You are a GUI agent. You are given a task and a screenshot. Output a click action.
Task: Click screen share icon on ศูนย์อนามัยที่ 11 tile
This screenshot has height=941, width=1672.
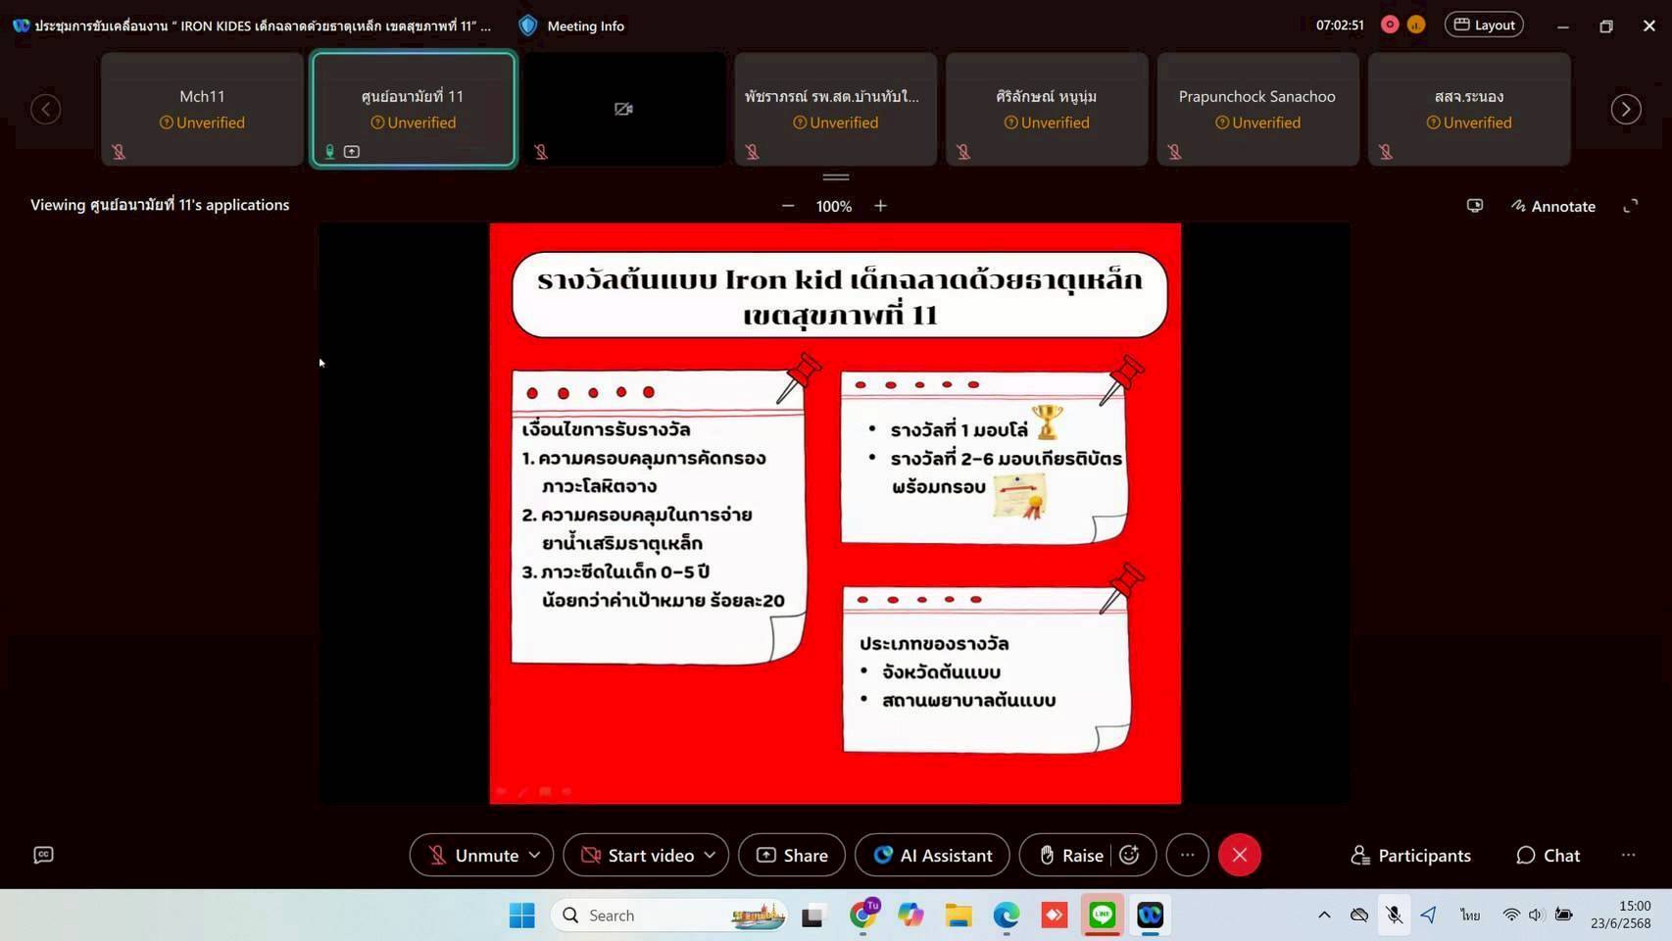coord(352,152)
